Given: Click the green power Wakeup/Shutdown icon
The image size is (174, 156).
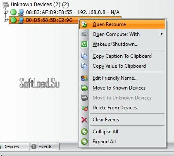Looking at the screenshot, I should point(84,44).
